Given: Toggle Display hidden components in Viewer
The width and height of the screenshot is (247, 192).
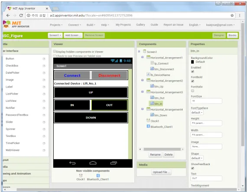Looking at the screenshot, I should [x=55, y=51].
